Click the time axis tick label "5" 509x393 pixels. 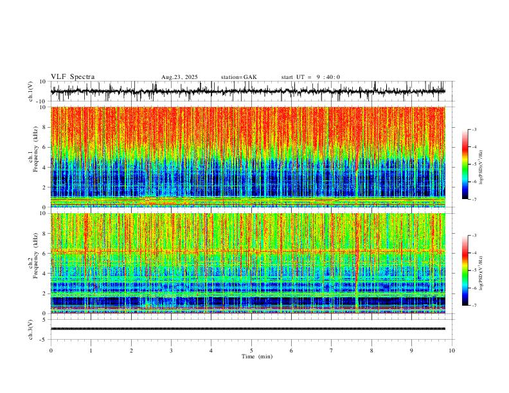[251, 351]
